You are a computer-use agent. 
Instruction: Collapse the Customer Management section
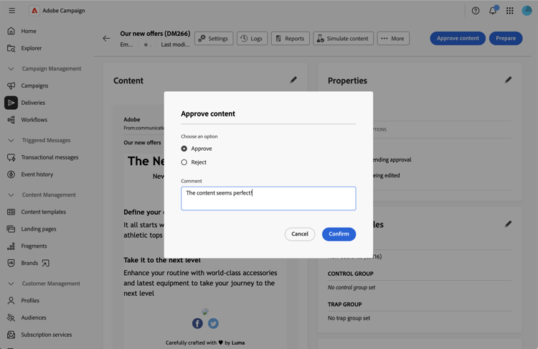[x=11, y=284]
